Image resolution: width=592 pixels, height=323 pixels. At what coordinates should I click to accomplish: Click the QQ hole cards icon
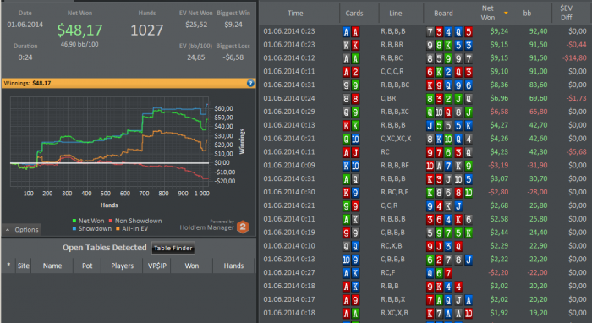(x=351, y=246)
